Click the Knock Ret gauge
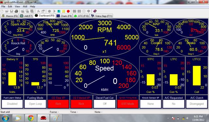This screenshot has width=209, height=122. 18,47
